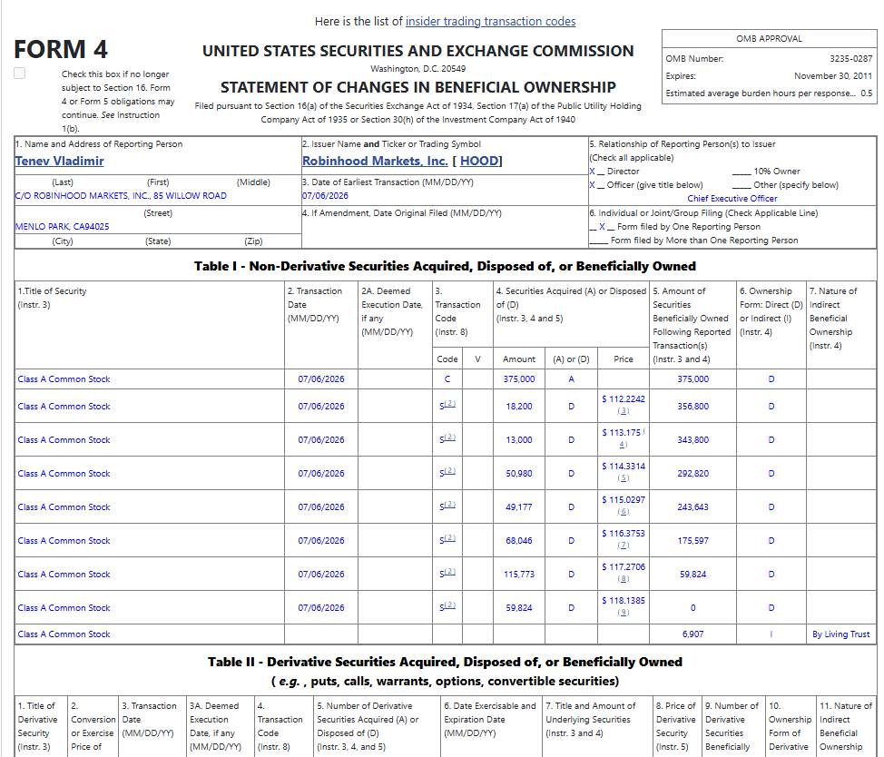Open footnote (2) in the 13,000 shares row
884x757 pixels.
coord(450,437)
